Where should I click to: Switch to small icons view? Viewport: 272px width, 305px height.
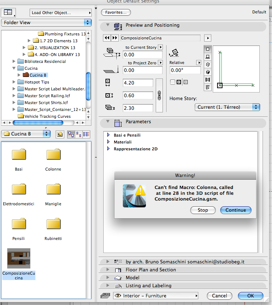pyautogui.click(x=79, y=134)
